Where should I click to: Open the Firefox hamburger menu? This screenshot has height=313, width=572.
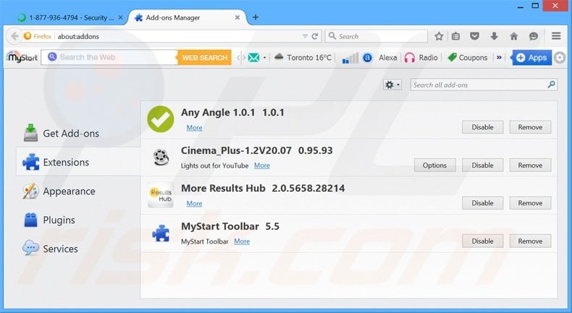(556, 35)
